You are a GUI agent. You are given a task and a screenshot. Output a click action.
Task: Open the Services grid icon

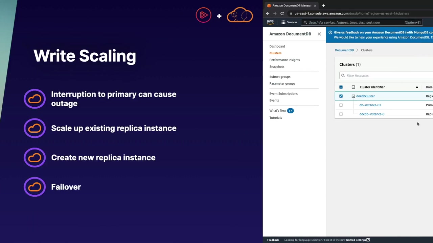pyautogui.click(x=283, y=22)
